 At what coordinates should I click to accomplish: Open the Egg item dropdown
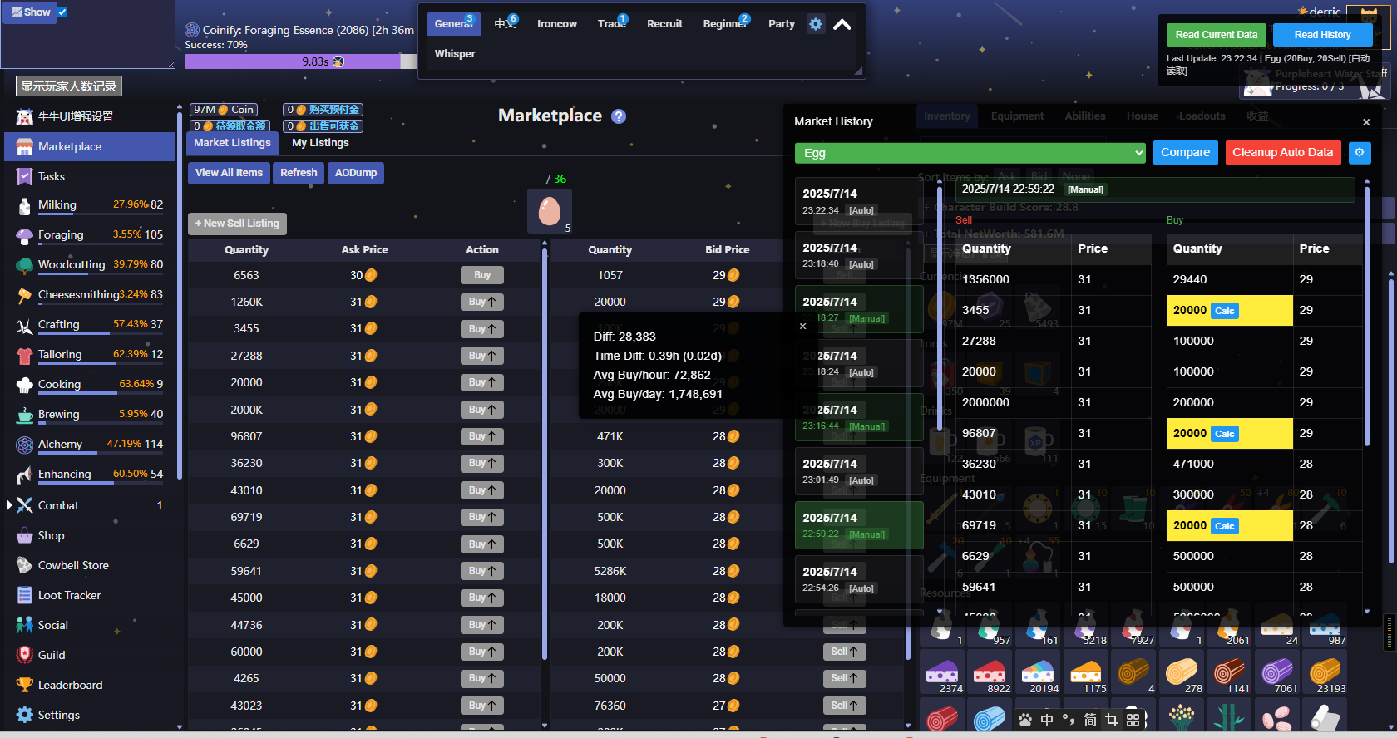coord(970,153)
